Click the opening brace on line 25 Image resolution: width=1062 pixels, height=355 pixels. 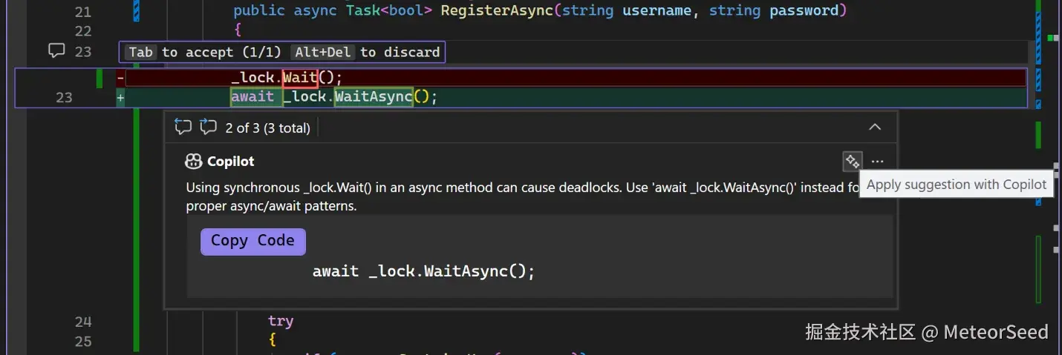(273, 341)
